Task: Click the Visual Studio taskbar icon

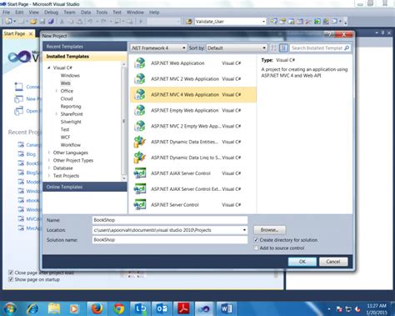Action: tap(205, 308)
